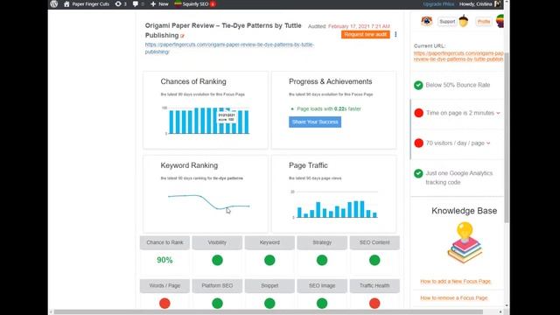Open How to remove a Focus Page

click(x=454, y=297)
